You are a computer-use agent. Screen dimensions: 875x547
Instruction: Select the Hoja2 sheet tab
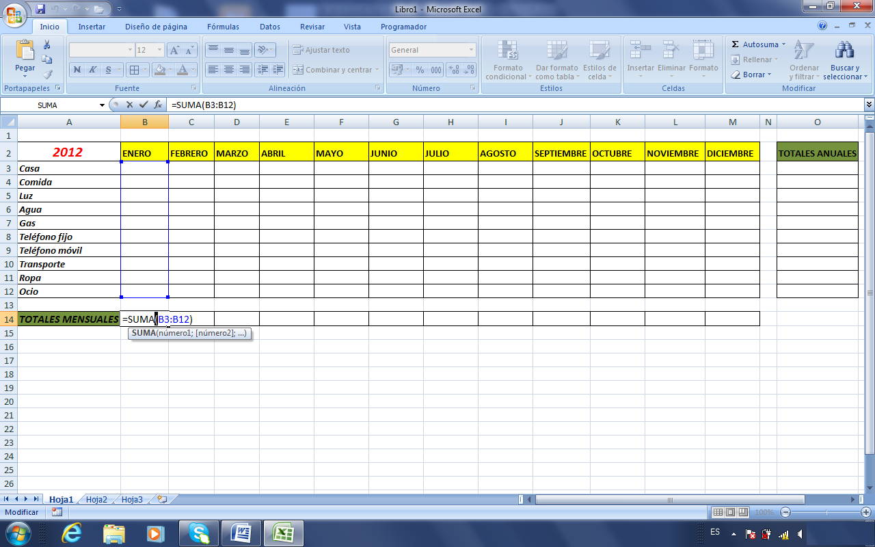(96, 499)
